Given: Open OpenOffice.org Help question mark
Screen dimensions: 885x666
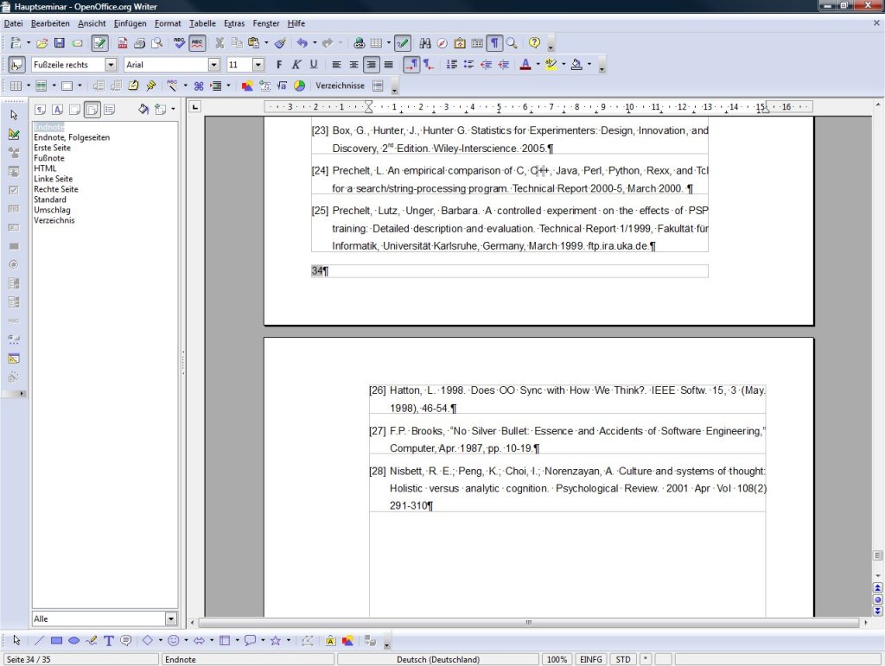Looking at the screenshot, I should 534,43.
